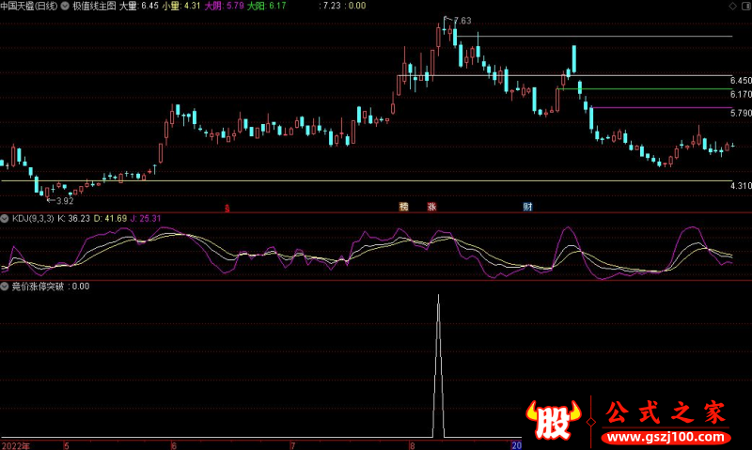Click the 涨 event marker below chart
Viewport: 752px width, 450px height.
(431, 207)
